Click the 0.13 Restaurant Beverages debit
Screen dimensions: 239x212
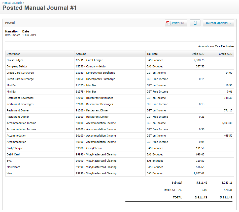coord(202,104)
